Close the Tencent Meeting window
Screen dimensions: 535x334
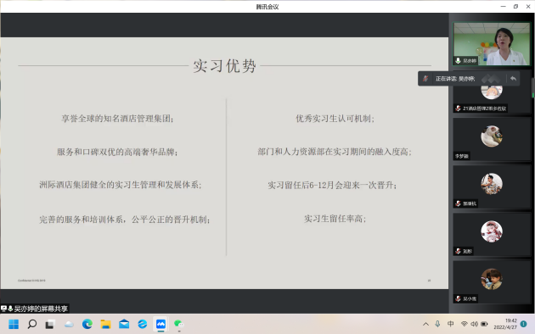point(528,7)
